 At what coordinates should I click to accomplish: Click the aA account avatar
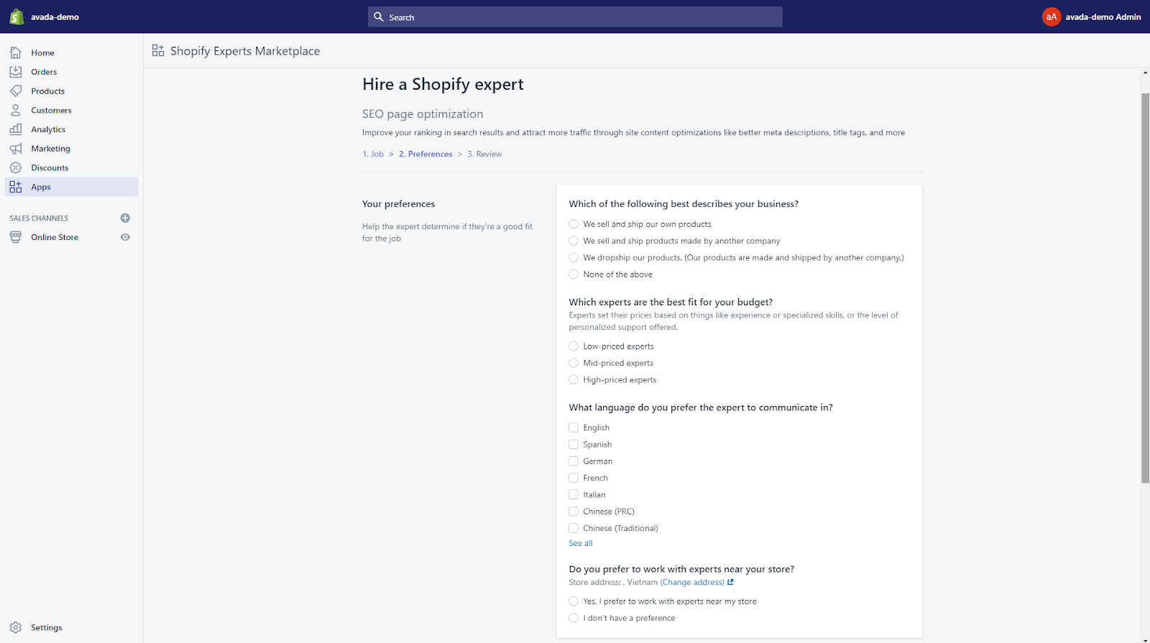1051,17
